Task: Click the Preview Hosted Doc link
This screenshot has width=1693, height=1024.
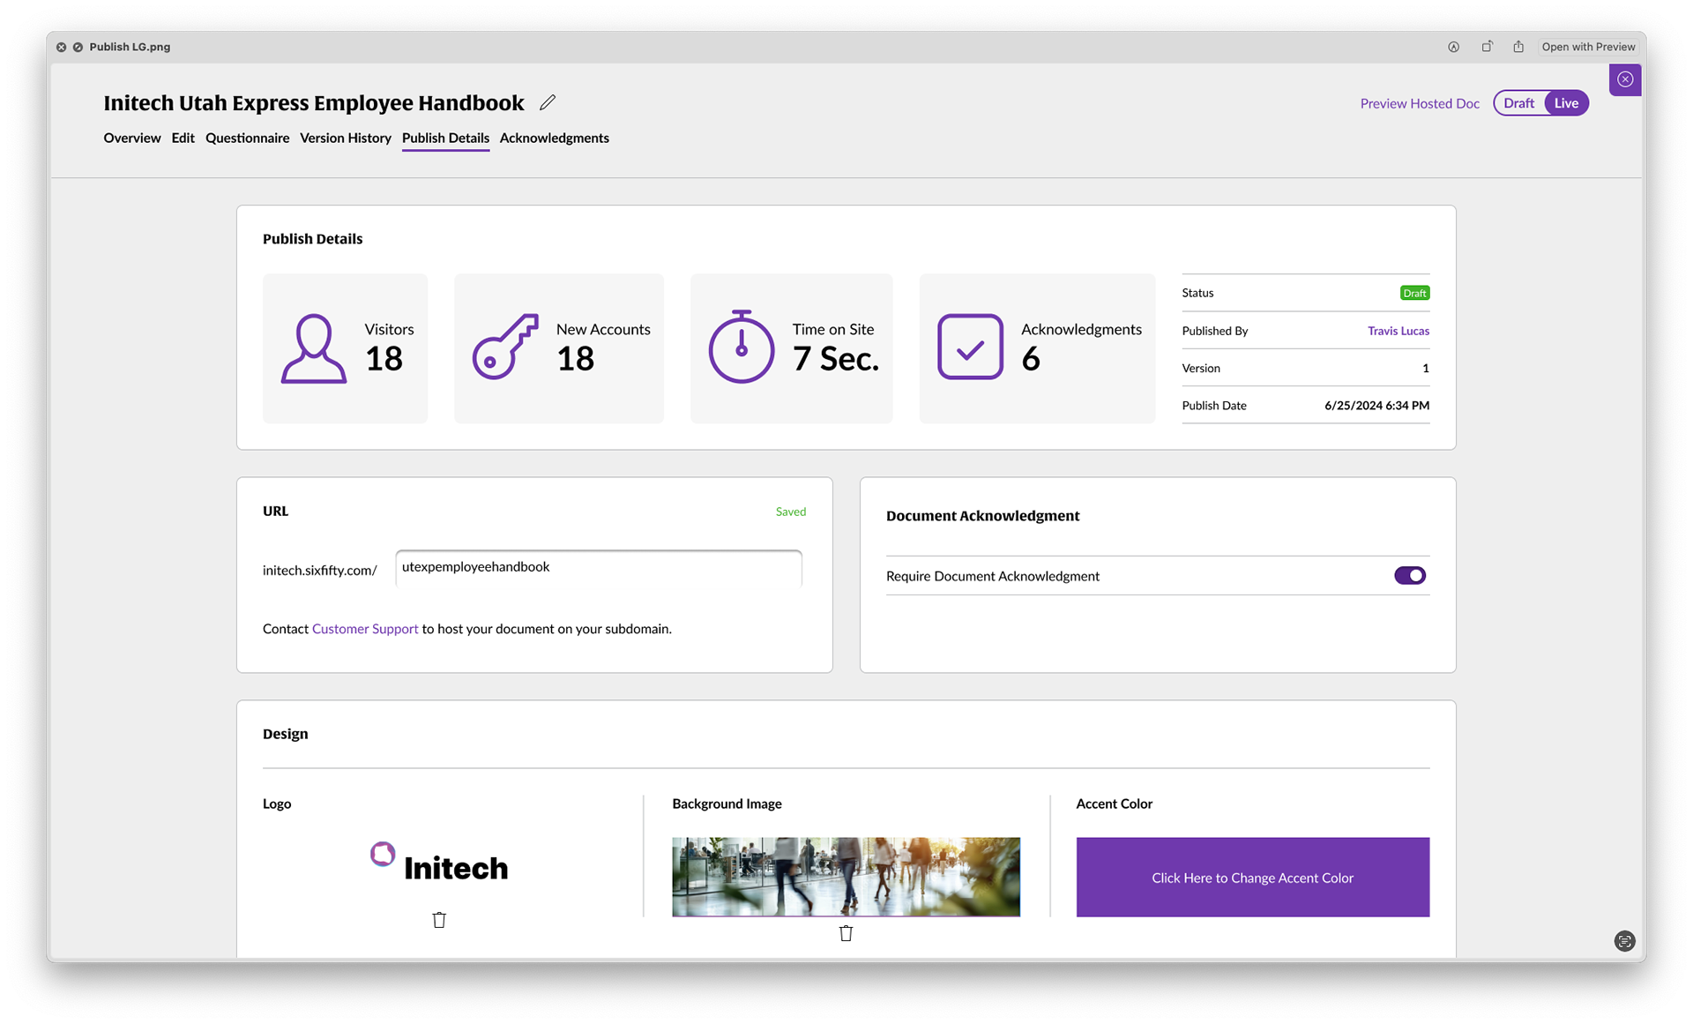Action: click(1419, 103)
